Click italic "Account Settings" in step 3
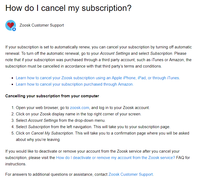200x193 pixels. click(43, 120)
